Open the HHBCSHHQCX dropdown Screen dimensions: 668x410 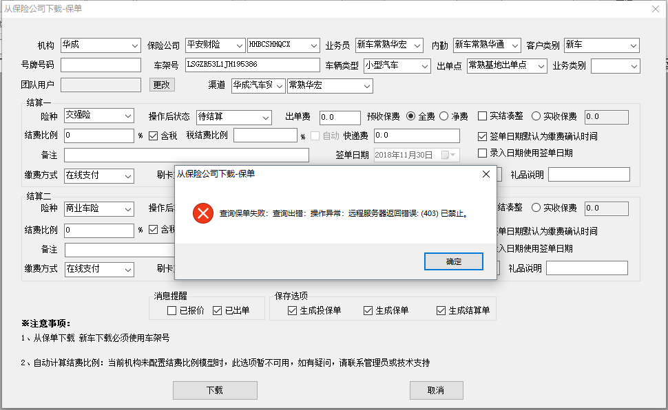pos(284,45)
